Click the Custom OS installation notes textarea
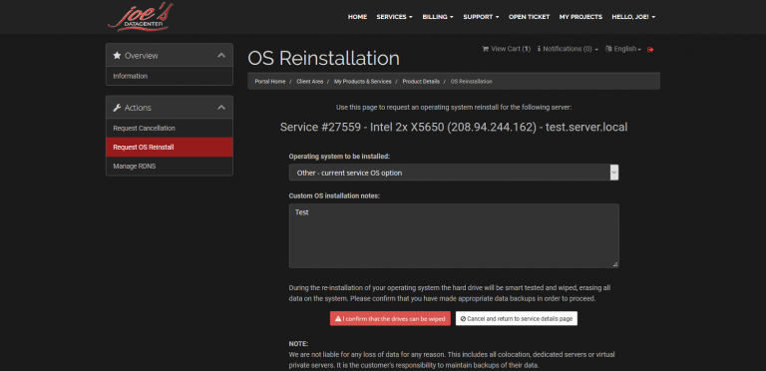This screenshot has width=766, height=371. 454,235
